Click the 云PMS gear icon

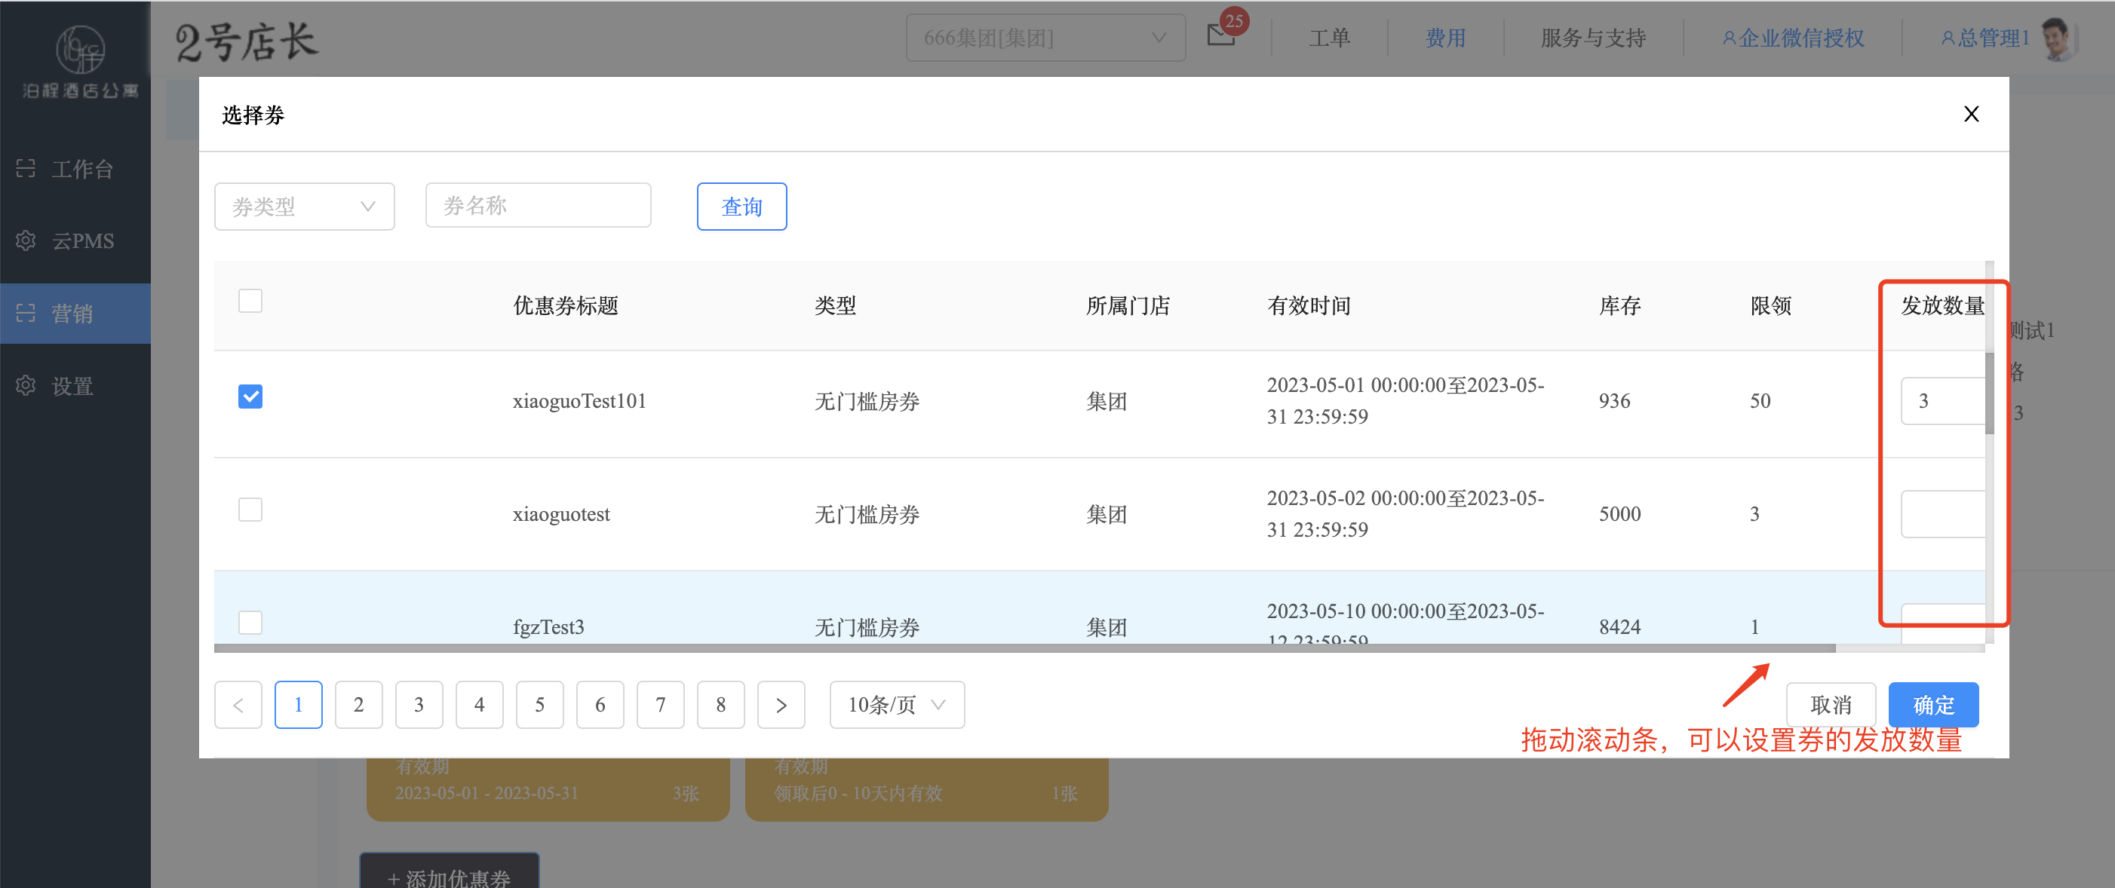[x=26, y=240]
